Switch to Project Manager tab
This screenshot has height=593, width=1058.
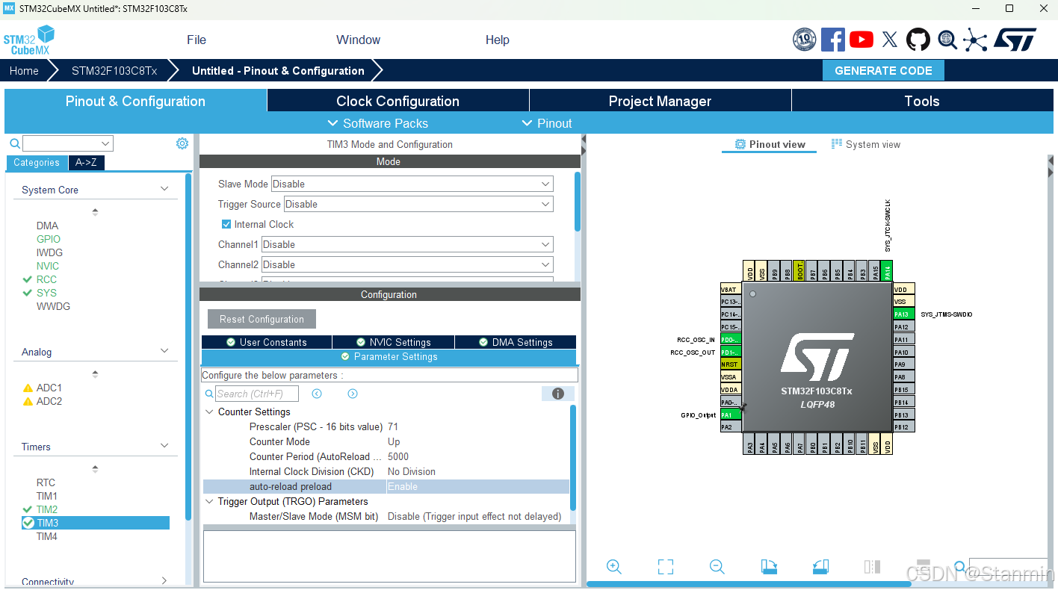pos(660,101)
